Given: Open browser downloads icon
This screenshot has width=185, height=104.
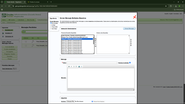Looking at the screenshot, I should [176, 6].
